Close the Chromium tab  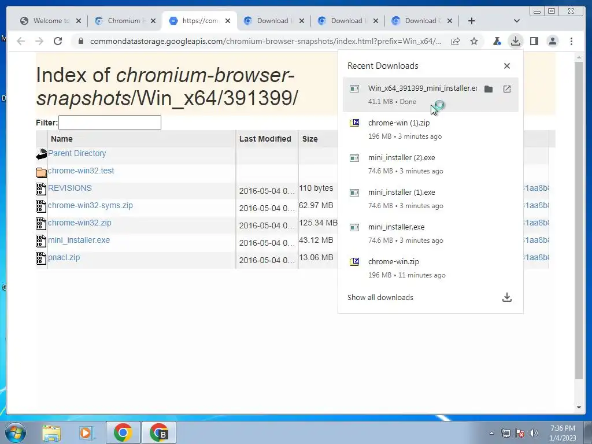[153, 21]
